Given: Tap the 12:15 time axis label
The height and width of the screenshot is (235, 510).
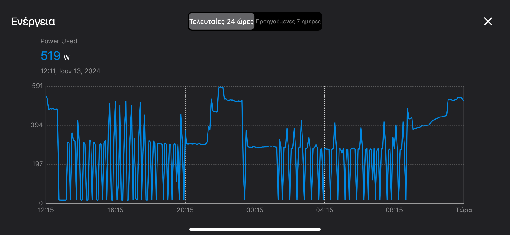Looking at the screenshot, I should point(46,210).
